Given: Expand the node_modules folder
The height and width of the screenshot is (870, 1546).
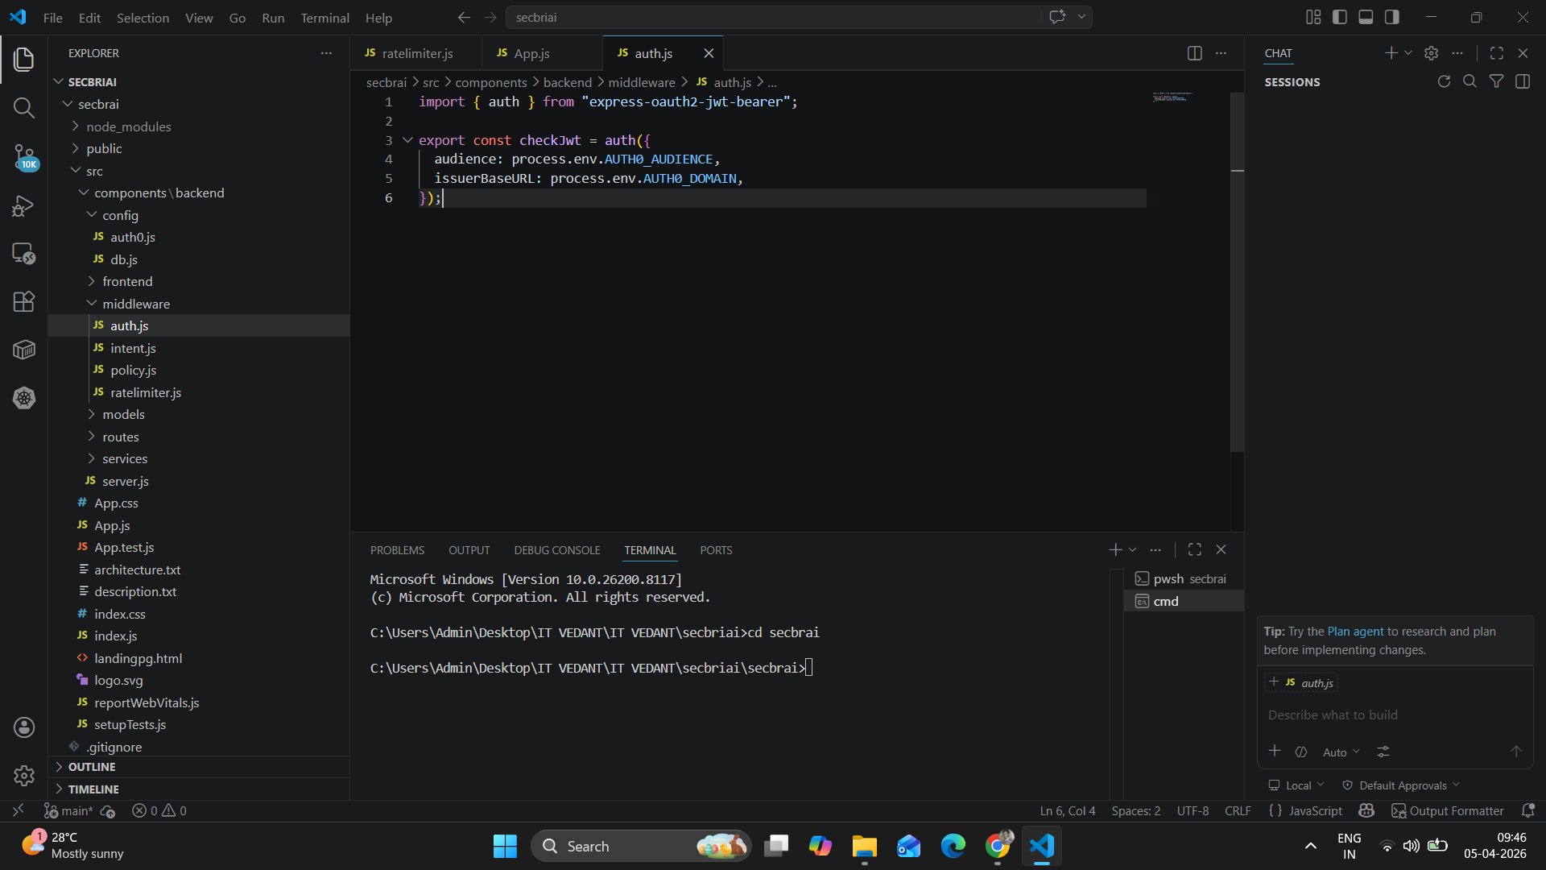Looking at the screenshot, I should click(x=128, y=126).
